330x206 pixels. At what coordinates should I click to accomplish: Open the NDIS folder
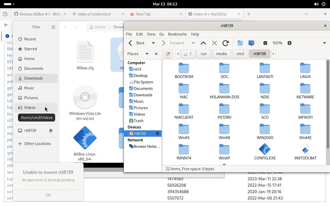[265, 91]
